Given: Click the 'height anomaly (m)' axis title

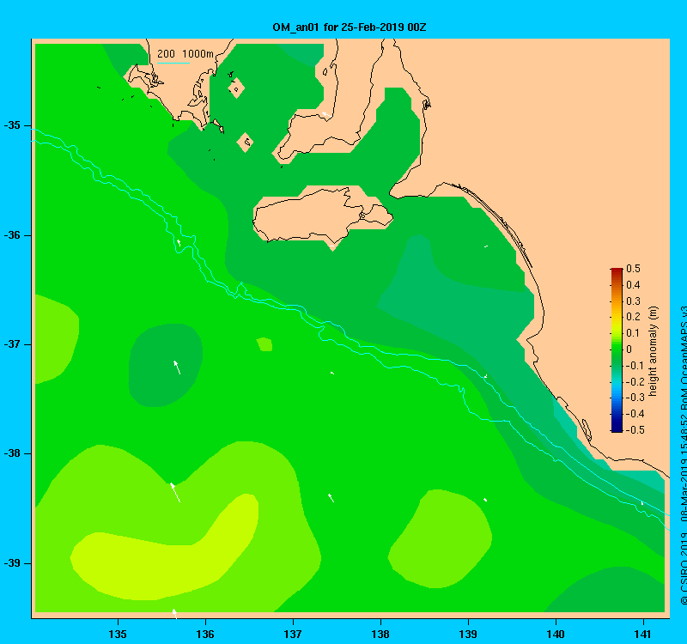Looking at the screenshot, I should [653, 351].
